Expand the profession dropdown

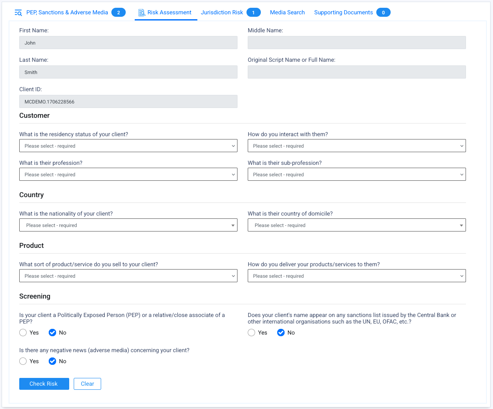coord(128,174)
